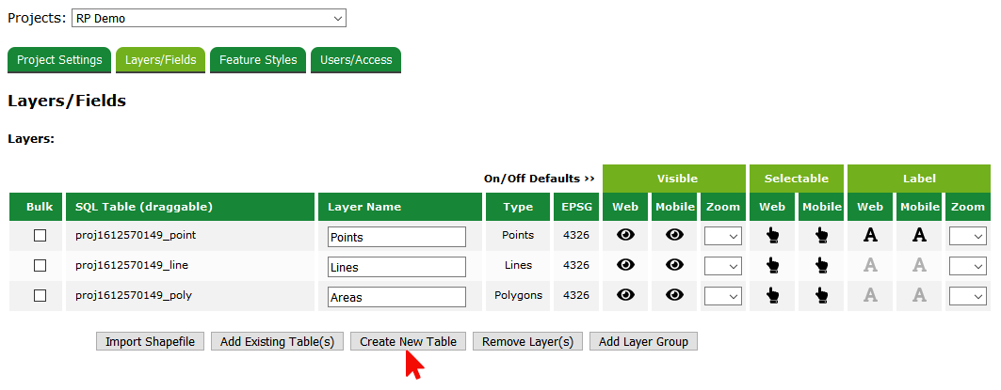Check bulk checkbox for proj1612570149_line
The width and height of the screenshot is (1001, 390).
(40, 266)
